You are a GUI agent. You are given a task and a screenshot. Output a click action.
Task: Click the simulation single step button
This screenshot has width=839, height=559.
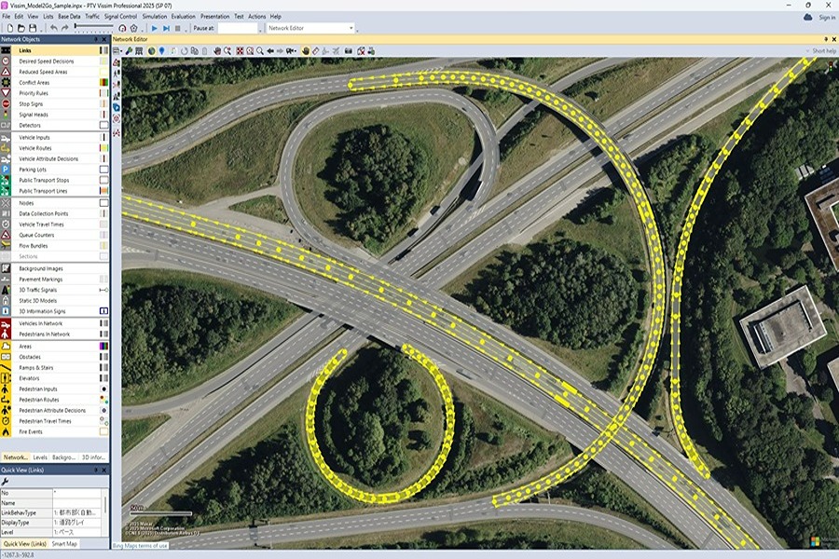[x=167, y=28]
